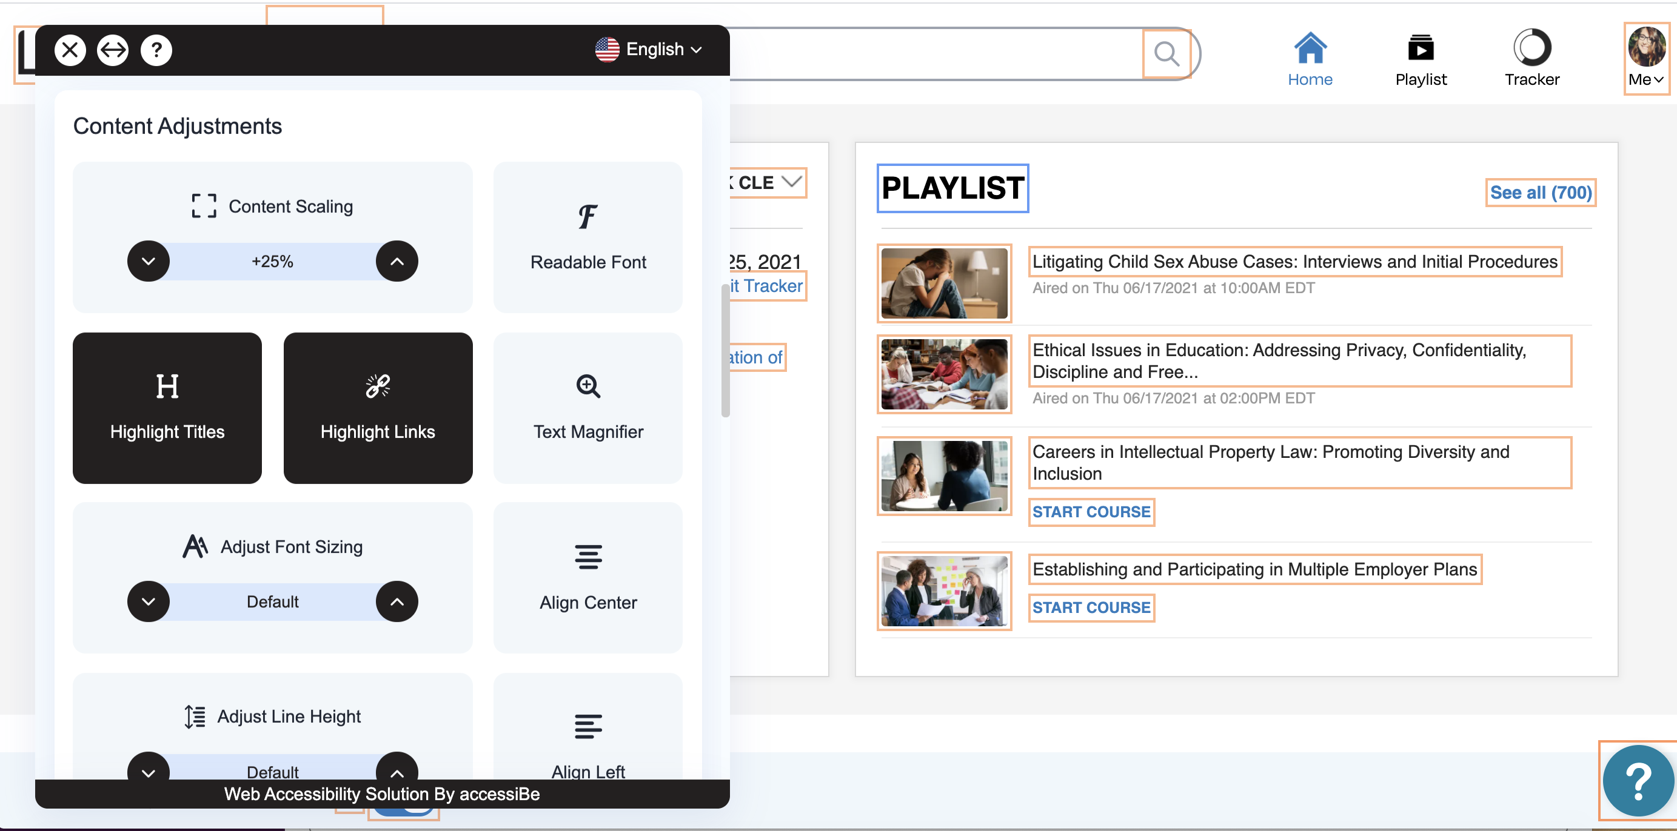The width and height of the screenshot is (1677, 831).
Task: Disable the Highlight Titles option
Action: click(x=167, y=408)
